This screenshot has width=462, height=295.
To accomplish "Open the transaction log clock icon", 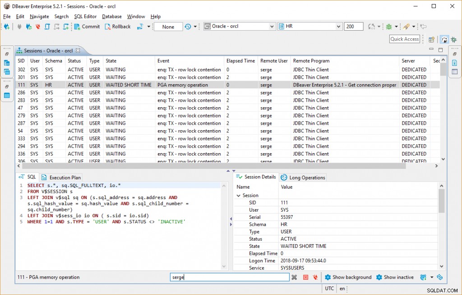I will click(x=188, y=27).
